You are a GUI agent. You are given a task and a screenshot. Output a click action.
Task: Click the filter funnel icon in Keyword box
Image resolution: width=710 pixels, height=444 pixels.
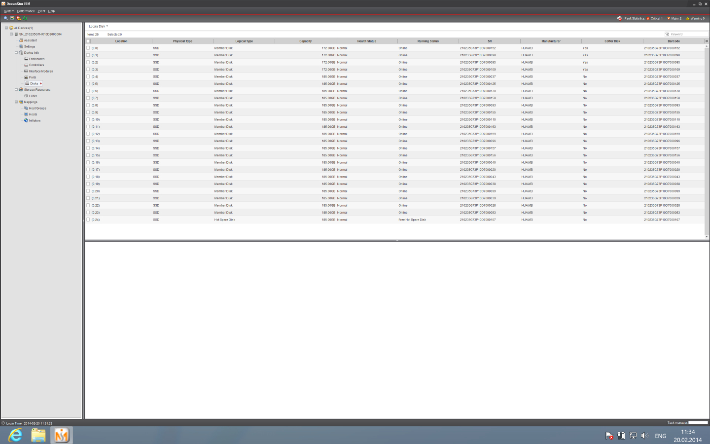(x=668, y=34)
